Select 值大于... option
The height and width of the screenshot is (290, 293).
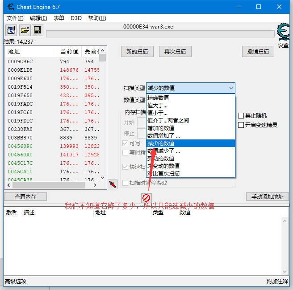click(191, 105)
